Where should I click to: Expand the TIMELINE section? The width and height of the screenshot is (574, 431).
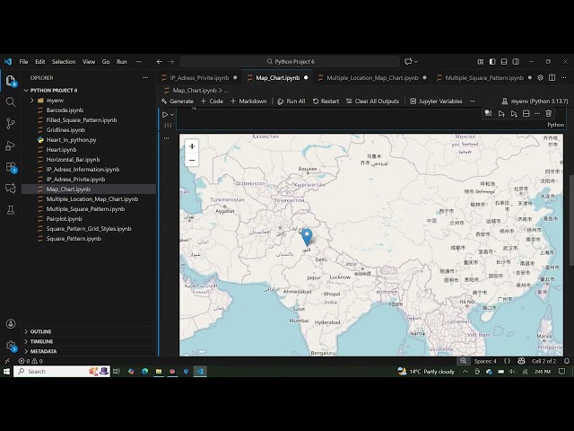coord(89,341)
